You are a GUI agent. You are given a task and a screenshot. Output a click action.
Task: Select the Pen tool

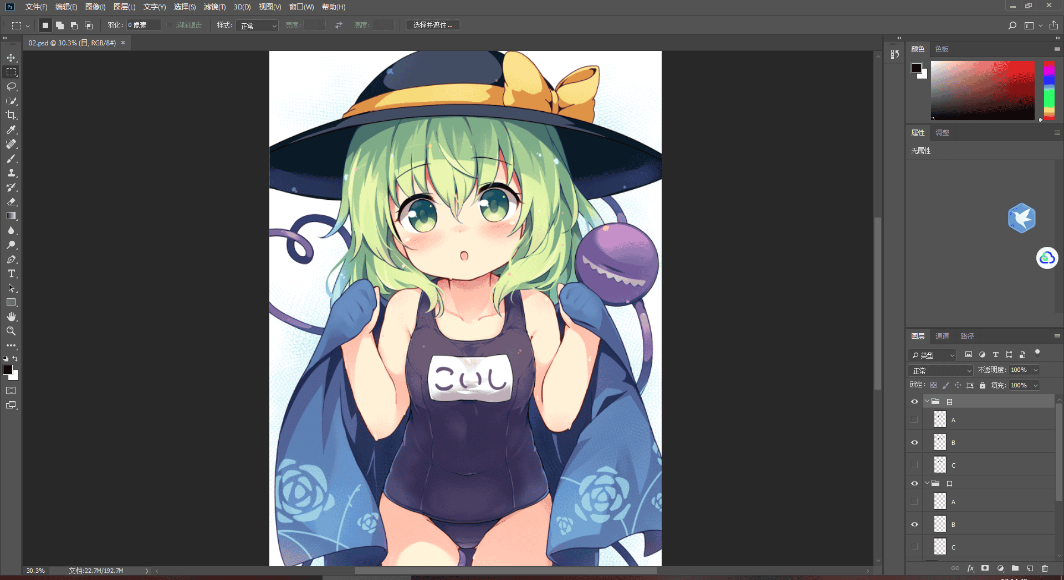(x=11, y=259)
